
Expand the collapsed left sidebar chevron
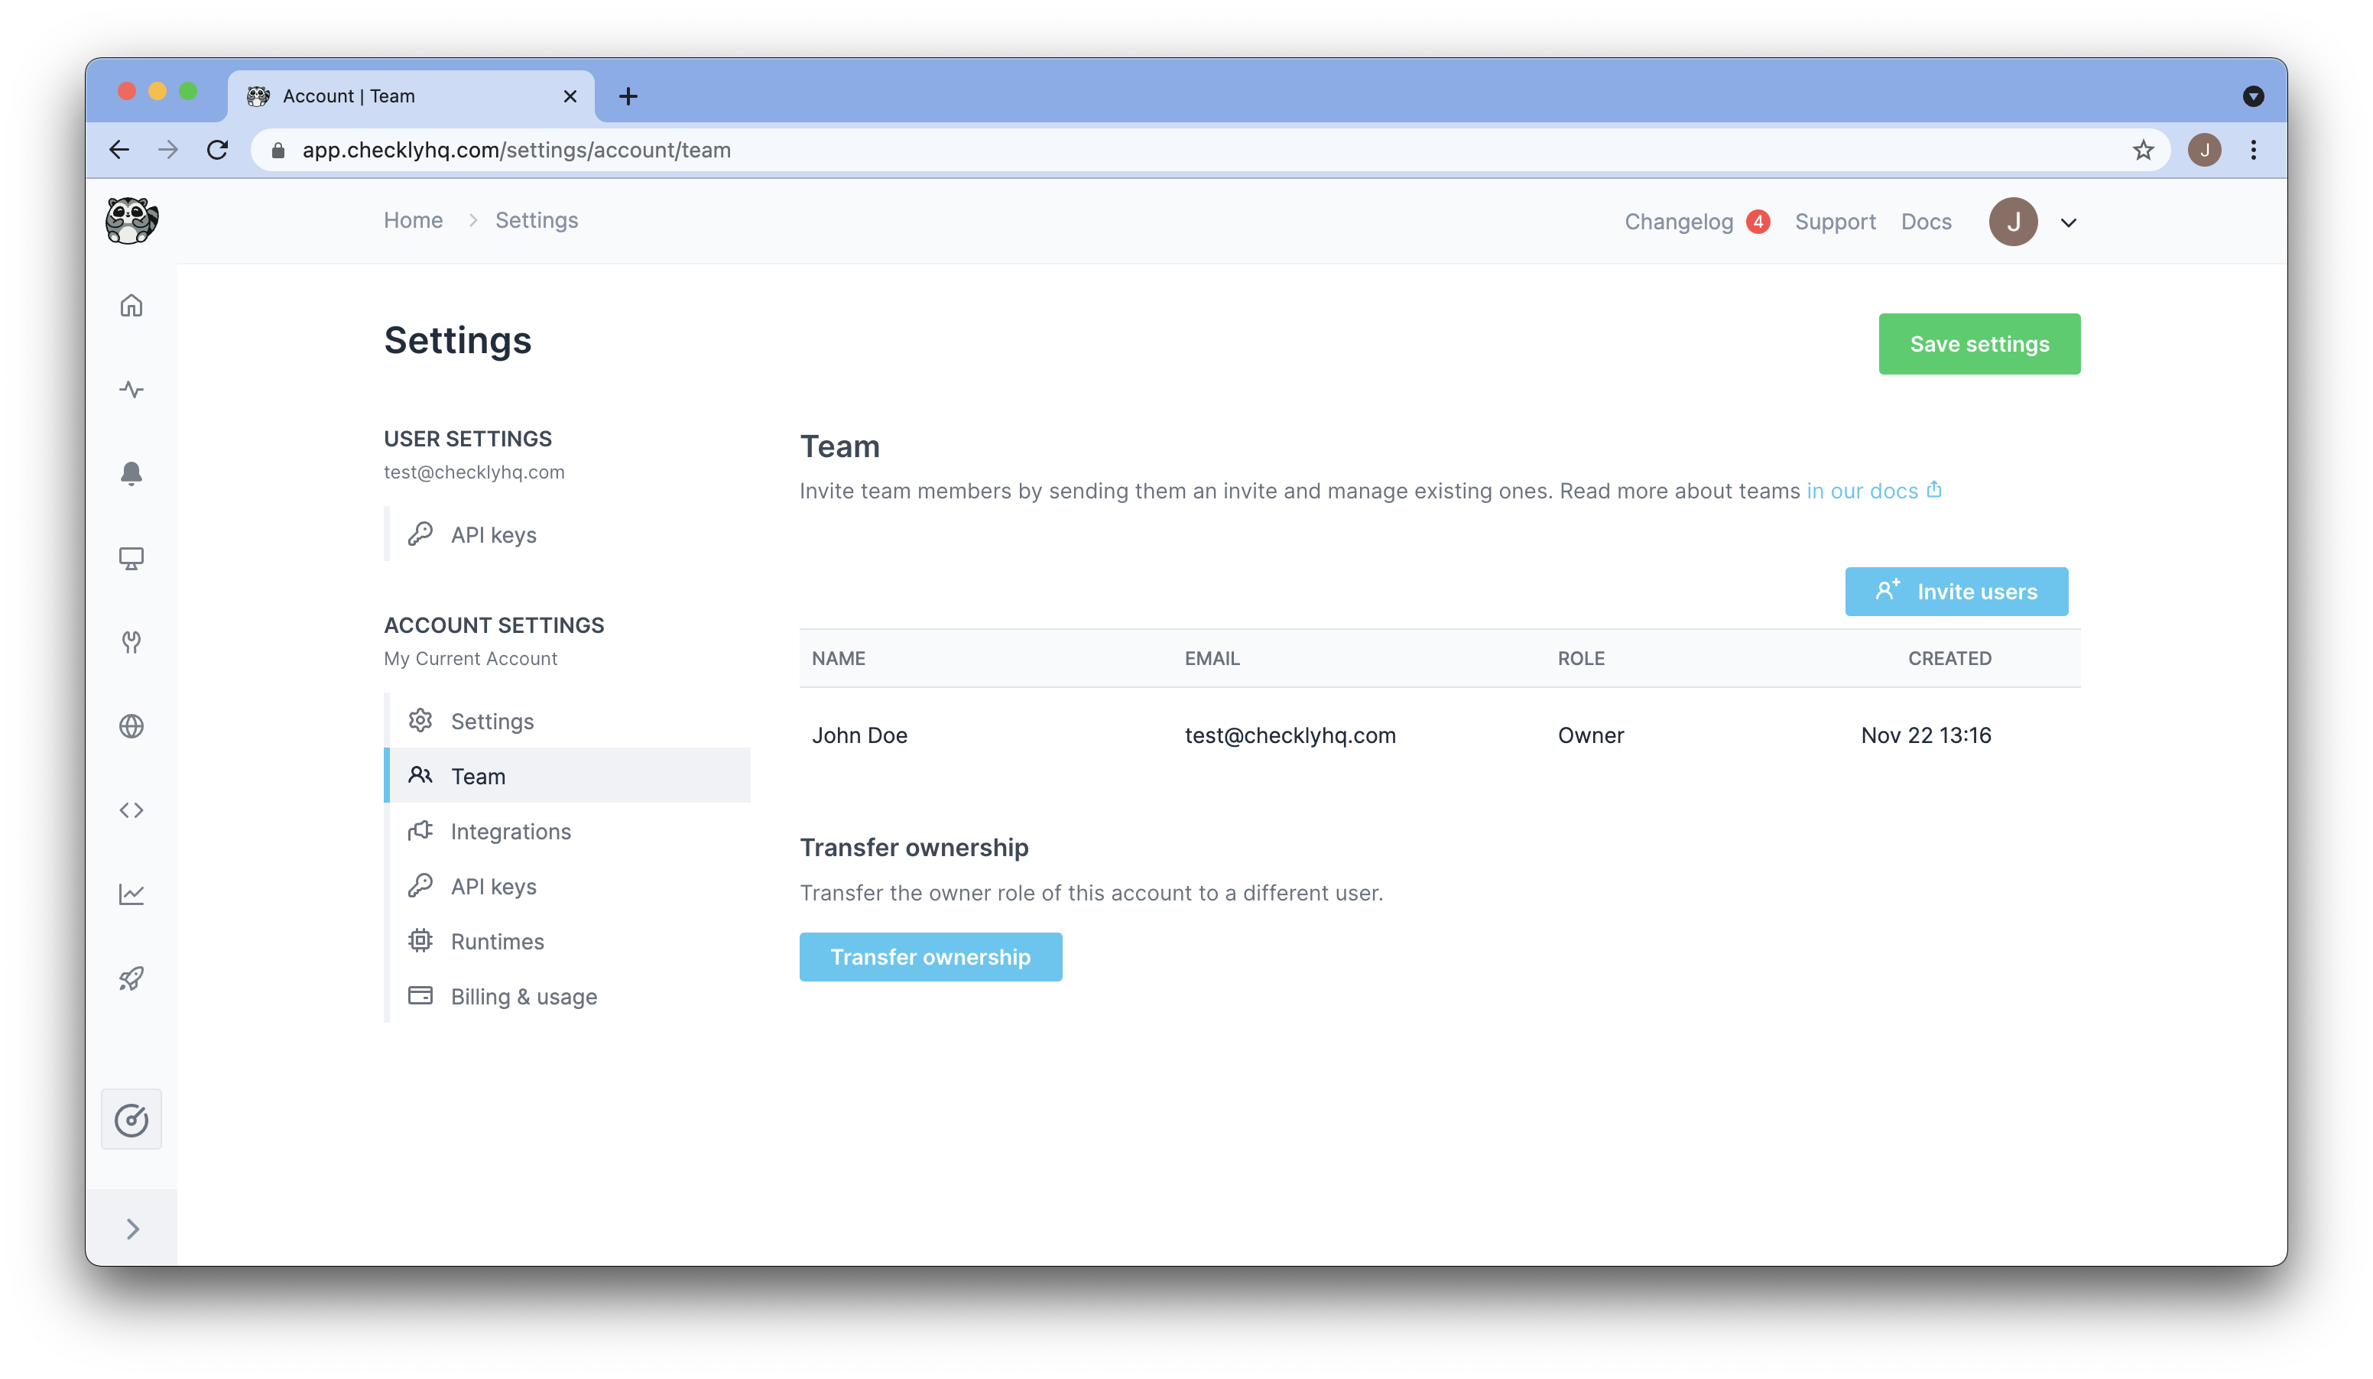click(x=131, y=1228)
